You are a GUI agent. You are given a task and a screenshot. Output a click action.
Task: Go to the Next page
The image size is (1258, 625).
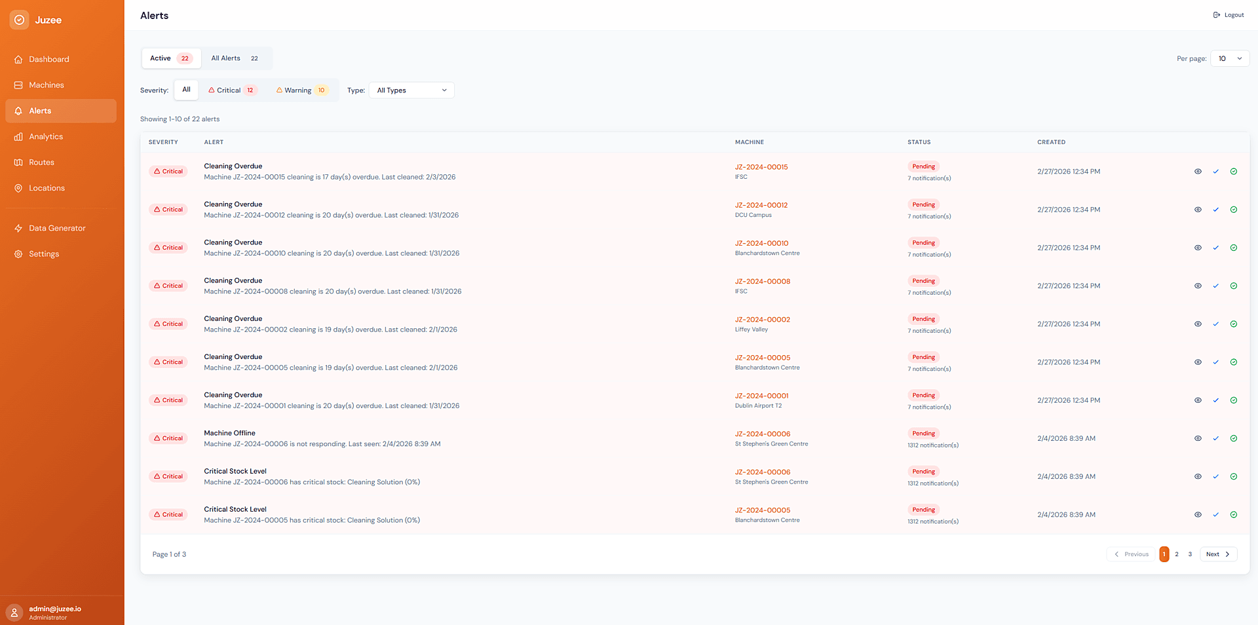click(x=1218, y=554)
